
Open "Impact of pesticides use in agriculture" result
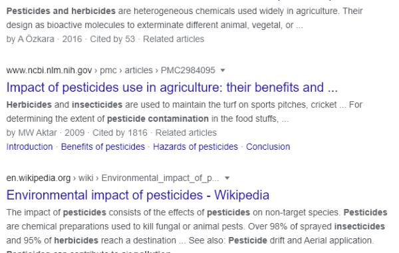pyautogui.click(x=172, y=87)
